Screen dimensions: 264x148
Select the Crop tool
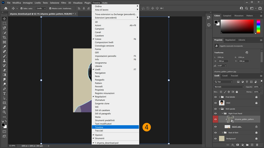[4, 38]
